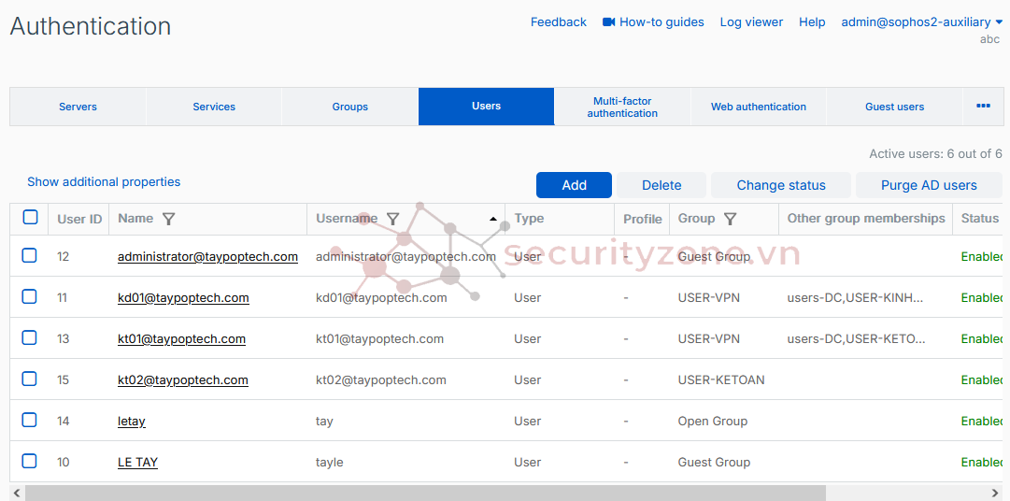Check the box for user kd01@taypoptech.com
This screenshot has height=501, width=1010.
coord(30,297)
